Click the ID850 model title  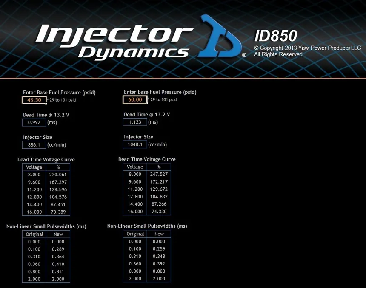(275, 36)
